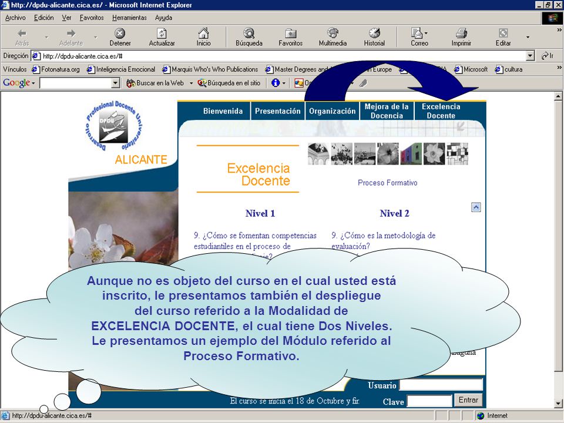The image size is (564, 423).
Task: Open Inteligencia Emocional bookmark link
Action: pyautogui.click(x=121, y=69)
